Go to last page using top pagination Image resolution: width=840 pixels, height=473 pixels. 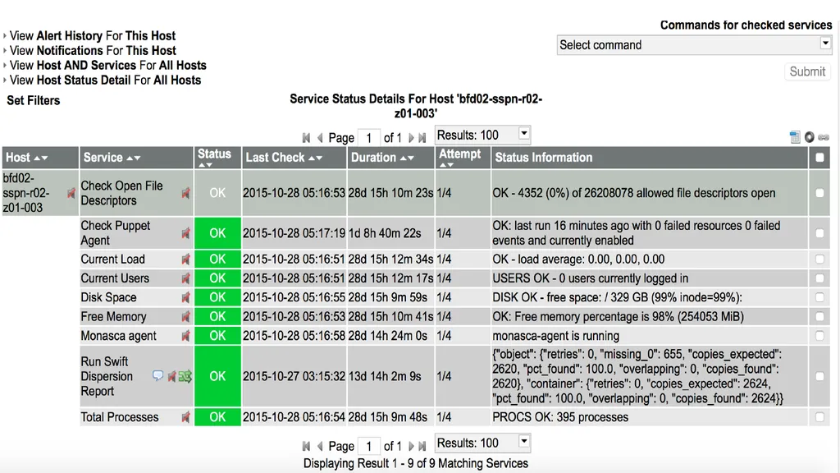click(422, 138)
